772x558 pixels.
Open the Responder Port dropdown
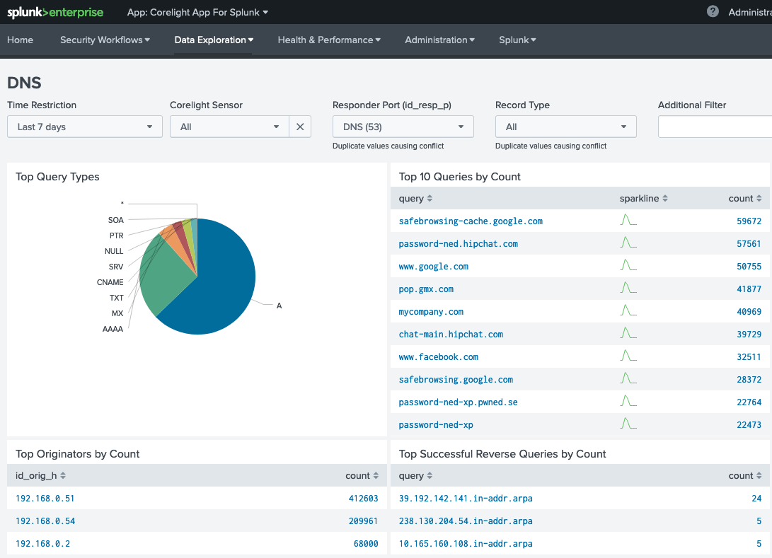(x=402, y=126)
